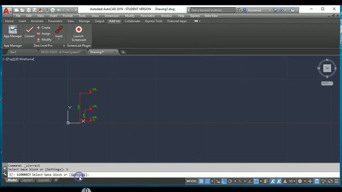
Task: Open the Format menu
Action: (x=68, y=15)
